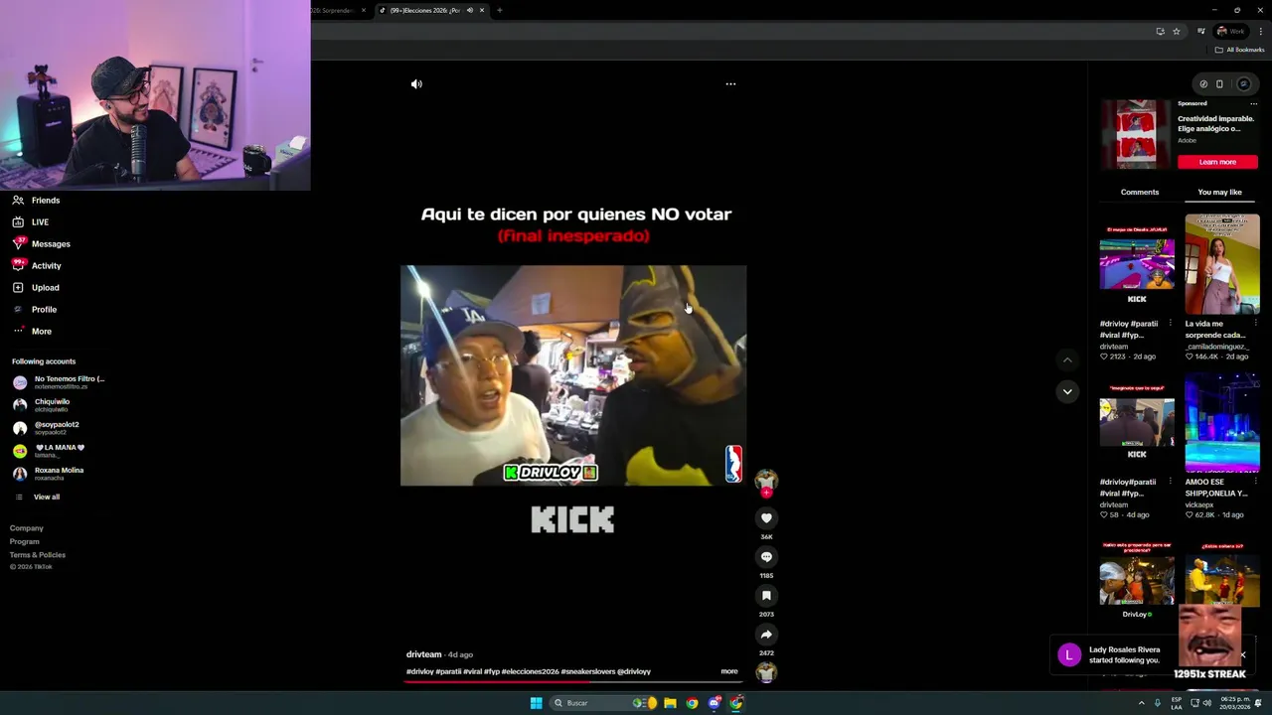Follow drivteam with the red plus badge
Screen dimensions: 1272x715
click(x=766, y=493)
